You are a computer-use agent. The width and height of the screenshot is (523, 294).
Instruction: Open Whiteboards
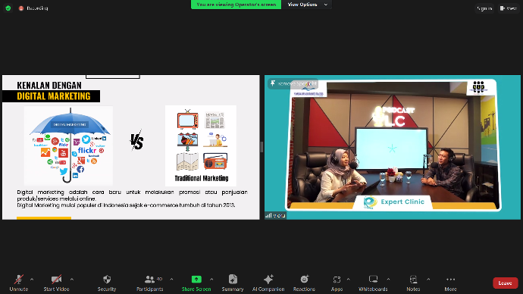(373, 283)
